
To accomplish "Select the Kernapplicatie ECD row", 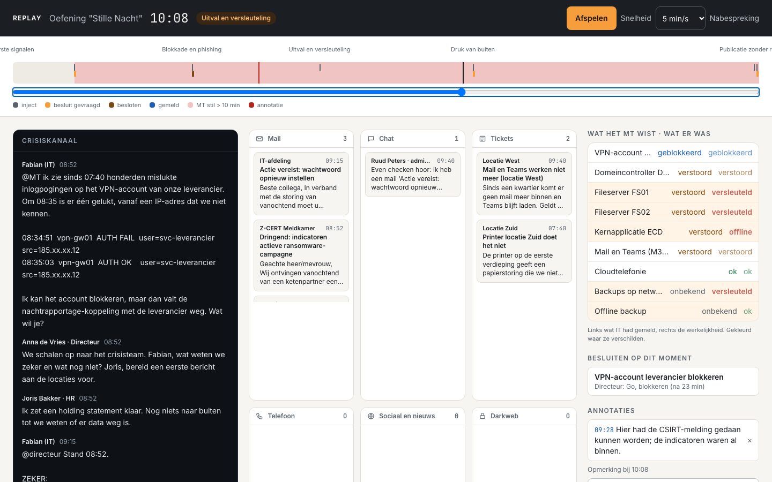I will 673,232.
